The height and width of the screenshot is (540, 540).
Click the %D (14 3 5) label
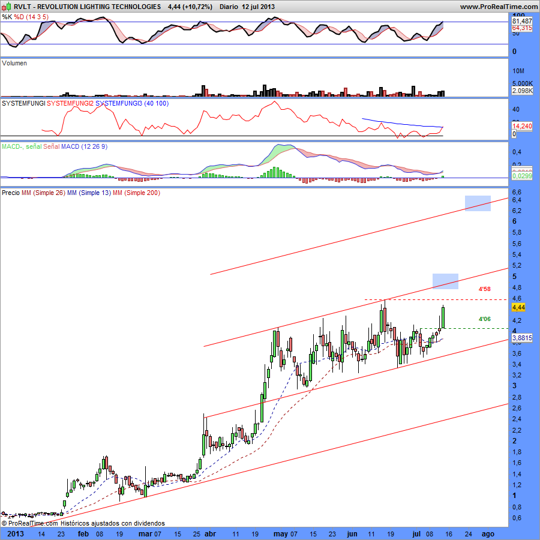click(x=31, y=17)
